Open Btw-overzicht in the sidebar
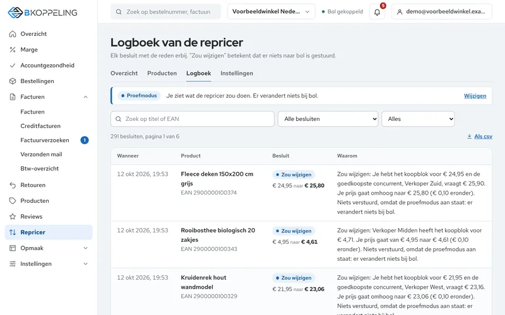 pyautogui.click(x=40, y=168)
